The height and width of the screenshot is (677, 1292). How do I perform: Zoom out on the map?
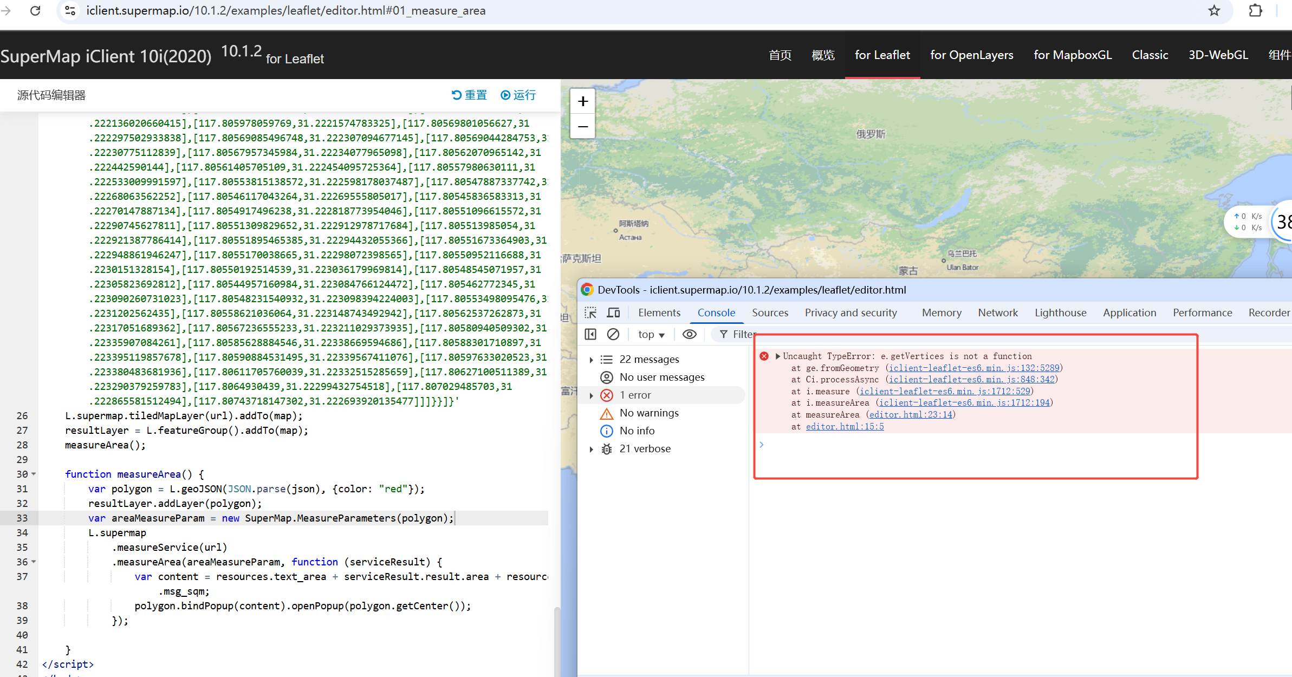583,127
